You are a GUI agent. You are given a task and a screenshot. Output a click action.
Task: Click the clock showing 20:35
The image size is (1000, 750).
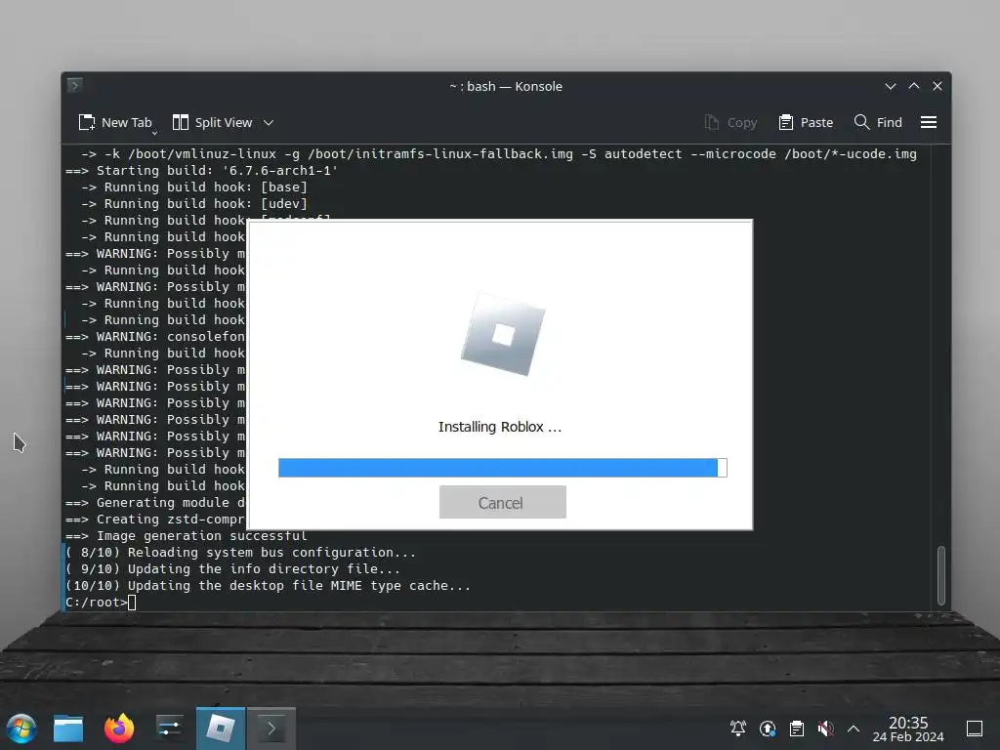(908, 723)
